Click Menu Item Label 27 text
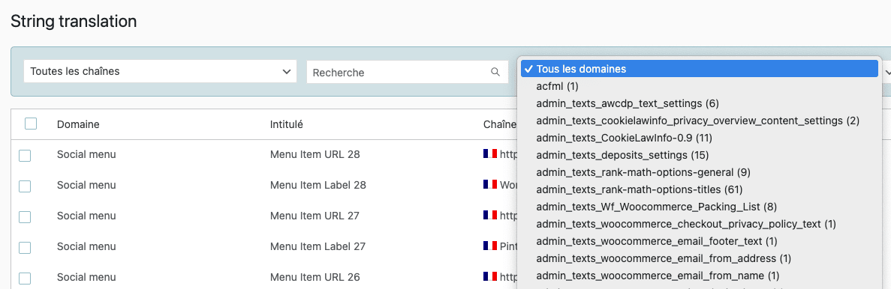Image resolution: width=891 pixels, height=289 pixels. [318, 246]
